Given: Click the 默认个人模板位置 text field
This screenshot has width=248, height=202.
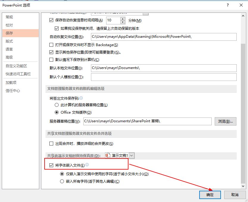Looking at the screenshot, I should point(164,77).
